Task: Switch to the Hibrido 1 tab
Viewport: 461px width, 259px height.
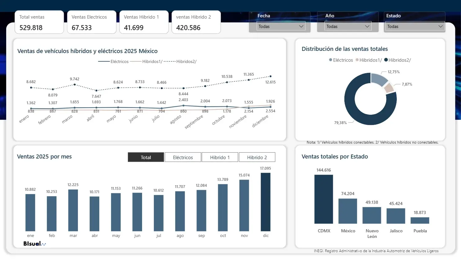Action: pyautogui.click(x=220, y=157)
